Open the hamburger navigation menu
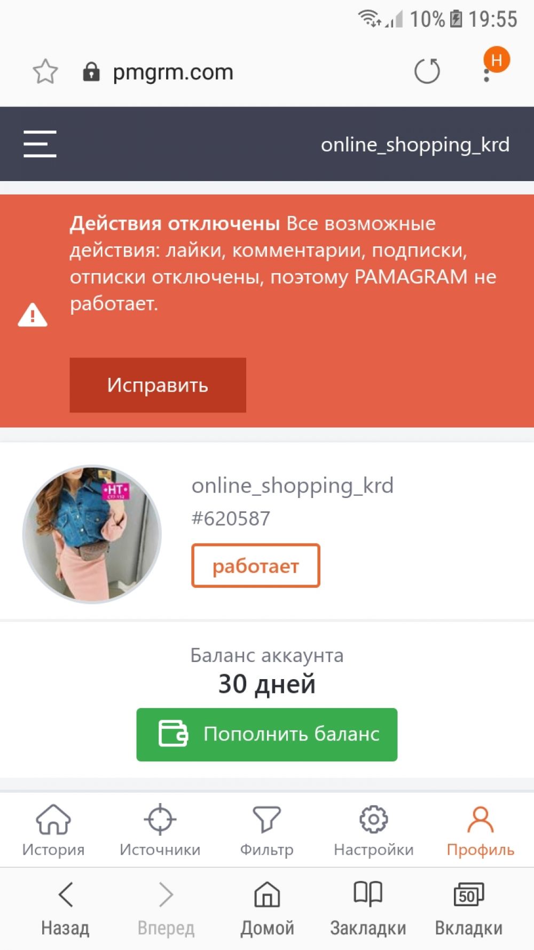The image size is (534, 950). click(40, 144)
